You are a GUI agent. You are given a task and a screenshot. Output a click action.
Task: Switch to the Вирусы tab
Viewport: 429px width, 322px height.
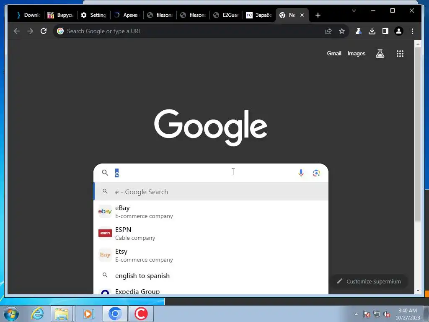pos(60,15)
